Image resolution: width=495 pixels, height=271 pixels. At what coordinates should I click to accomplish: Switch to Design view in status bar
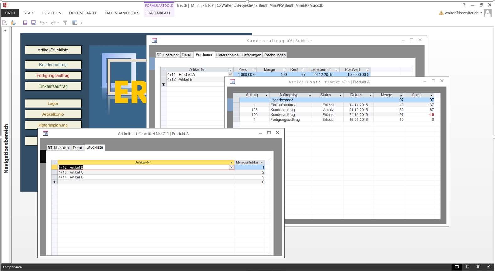pyautogui.click(x=488, y=267)
